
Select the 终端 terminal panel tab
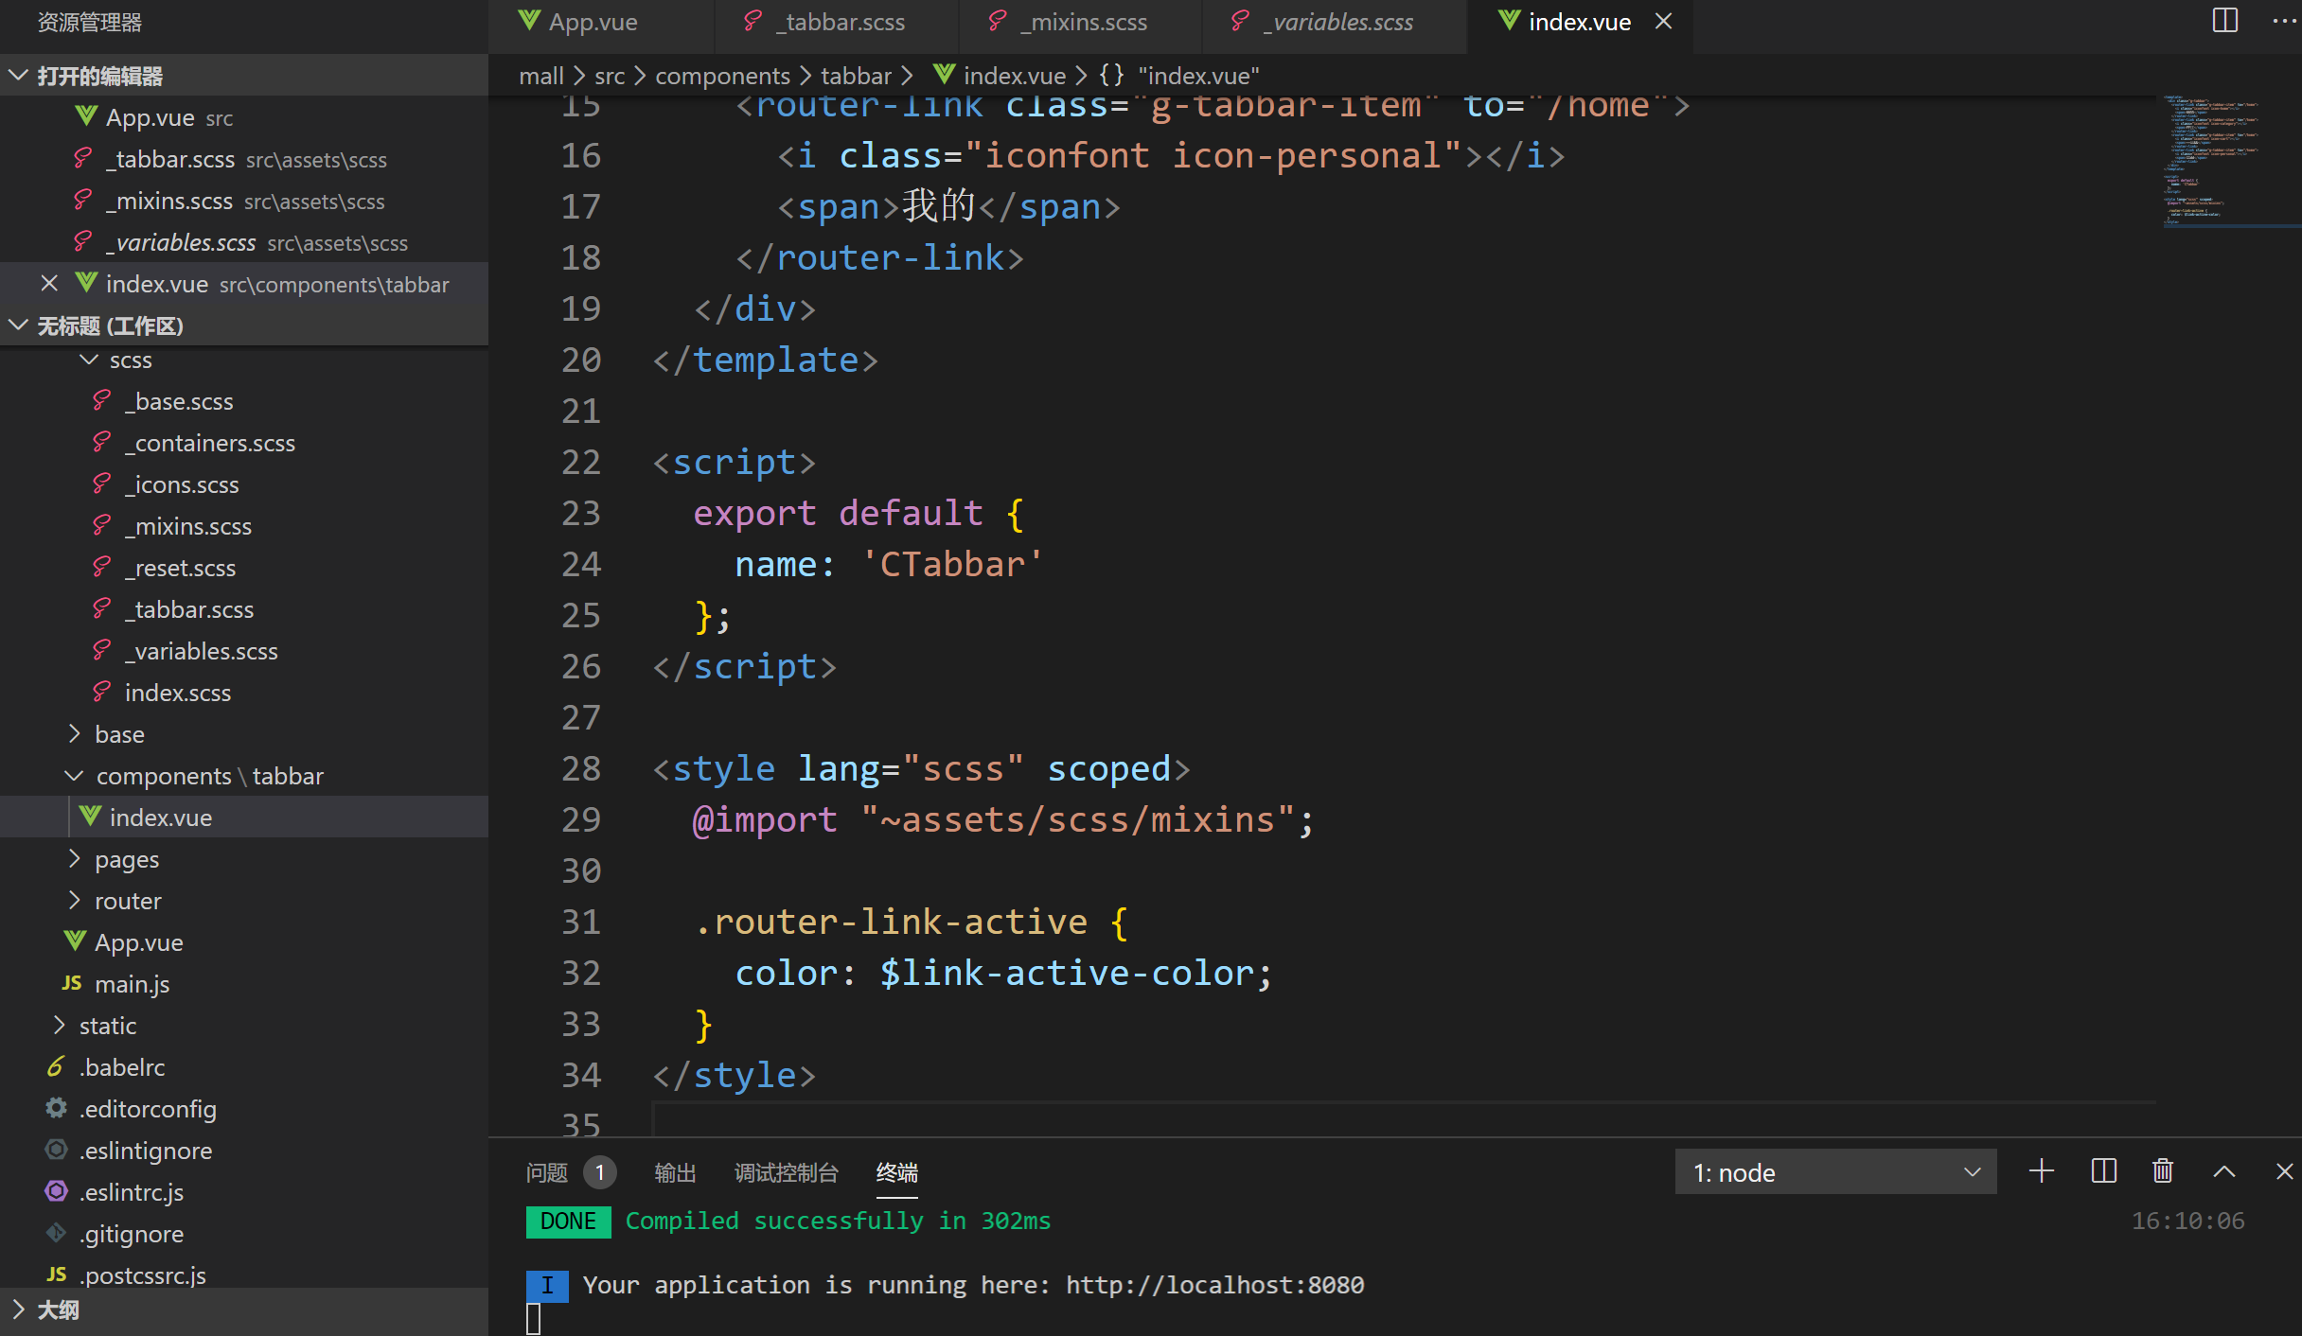[x=897, y=1172]
